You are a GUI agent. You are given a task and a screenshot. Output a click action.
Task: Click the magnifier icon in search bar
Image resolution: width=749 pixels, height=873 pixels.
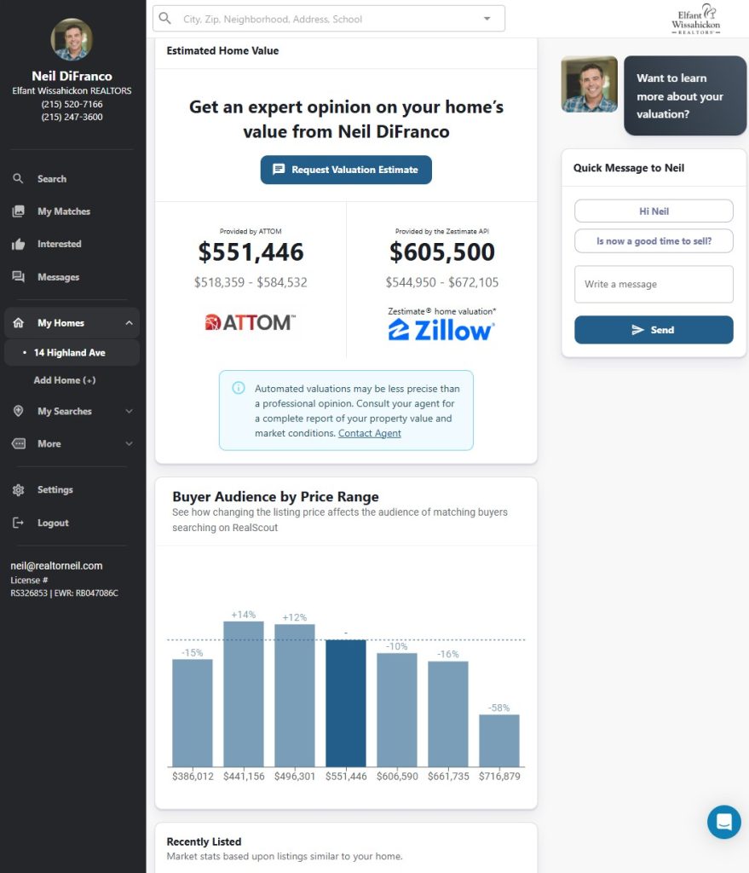[x=165, y=18]
